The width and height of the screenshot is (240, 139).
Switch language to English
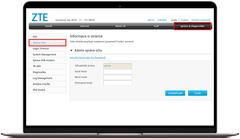(184, 20)
